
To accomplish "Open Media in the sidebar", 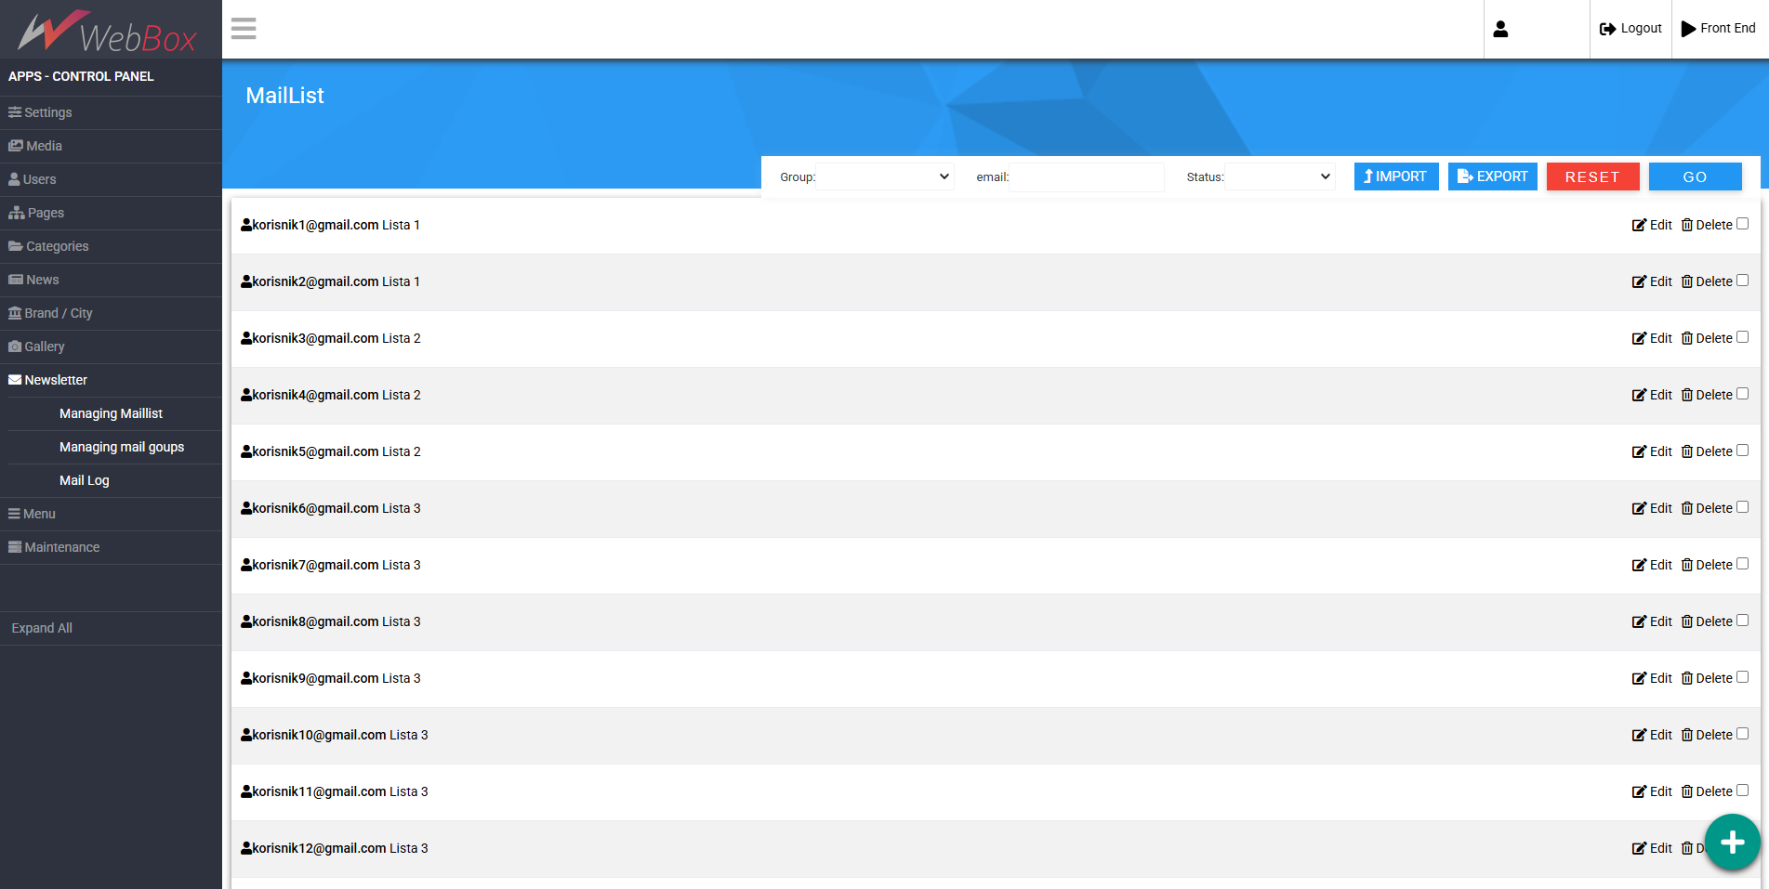I will coord(111,146).
